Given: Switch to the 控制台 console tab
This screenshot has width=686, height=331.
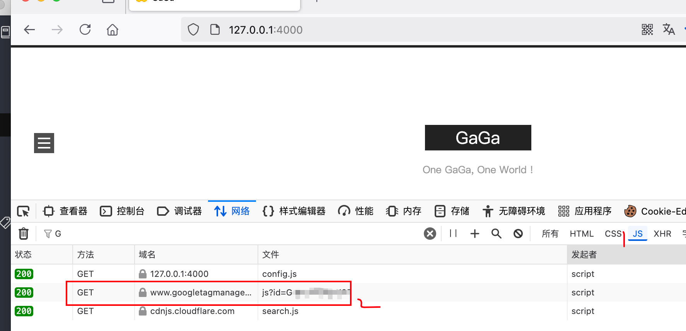Looking at the screenshot, I should [x=122, y=211].
